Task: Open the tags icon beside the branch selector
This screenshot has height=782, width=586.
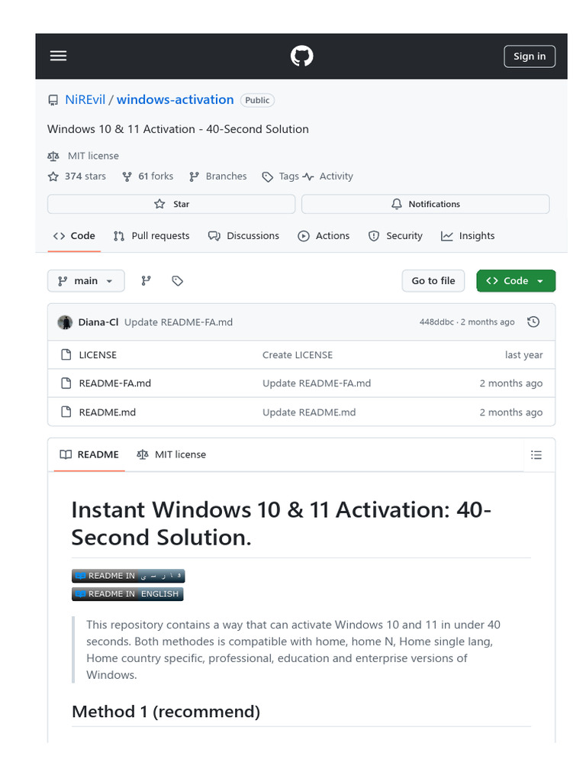Action: (x=178, y=281)
